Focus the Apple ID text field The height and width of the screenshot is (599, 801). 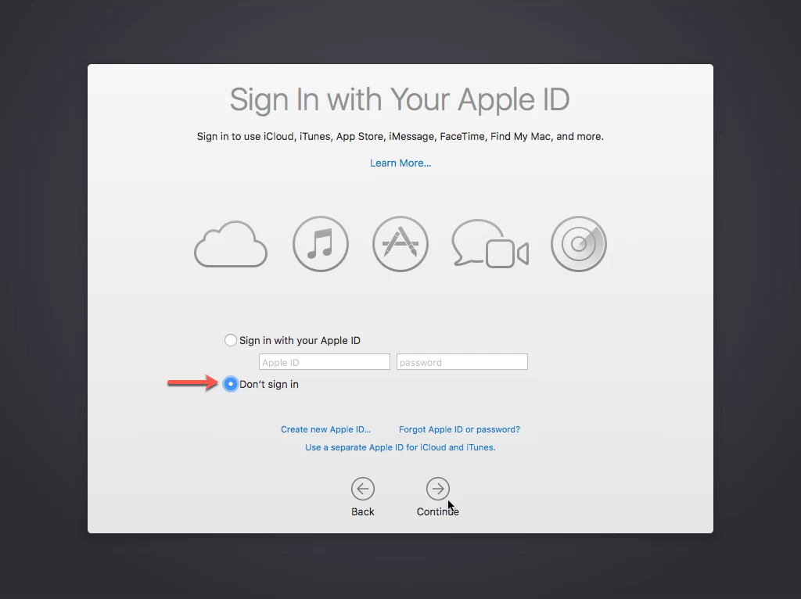point(325,362)
